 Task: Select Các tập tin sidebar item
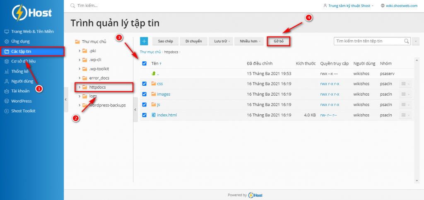(32, 51)
